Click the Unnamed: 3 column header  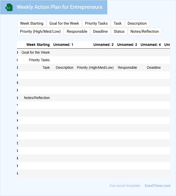tap(127, 45)
